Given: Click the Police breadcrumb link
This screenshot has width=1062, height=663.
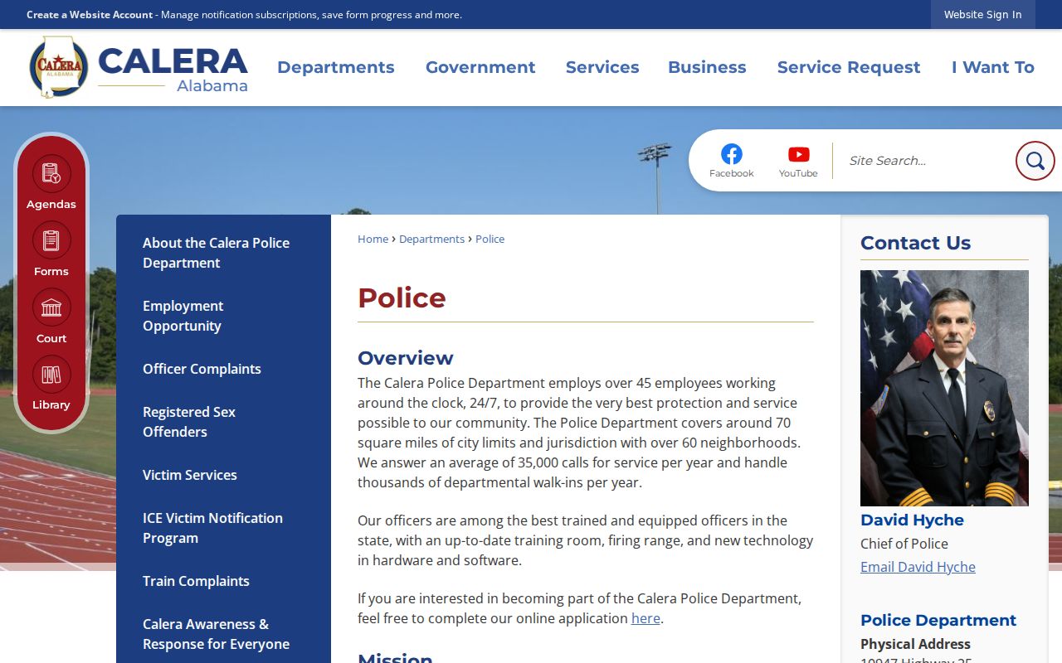Looking at the screenshot, I should [490, 239].
